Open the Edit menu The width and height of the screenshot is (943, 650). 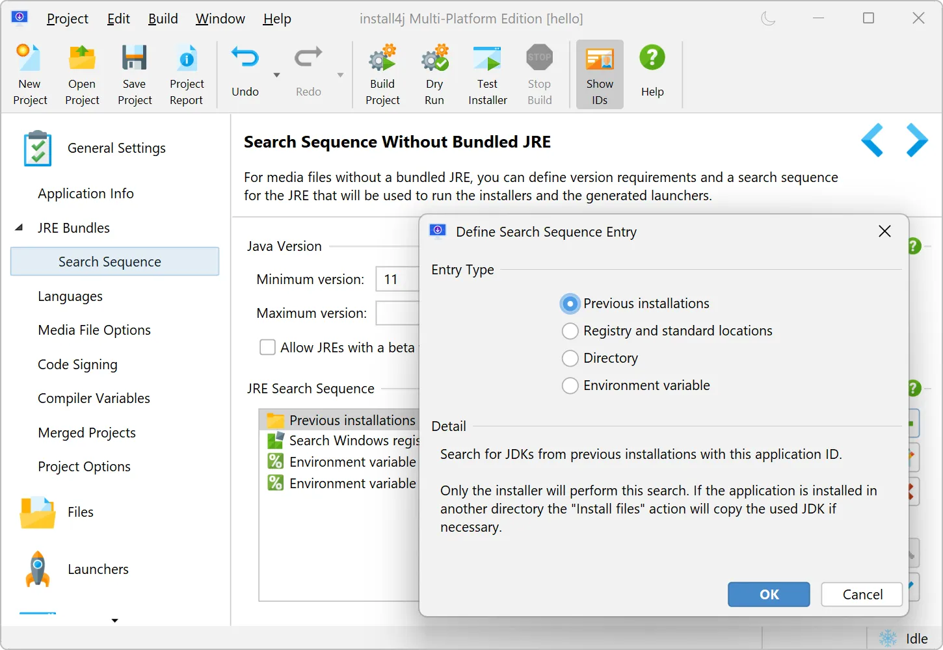(118, 19)
